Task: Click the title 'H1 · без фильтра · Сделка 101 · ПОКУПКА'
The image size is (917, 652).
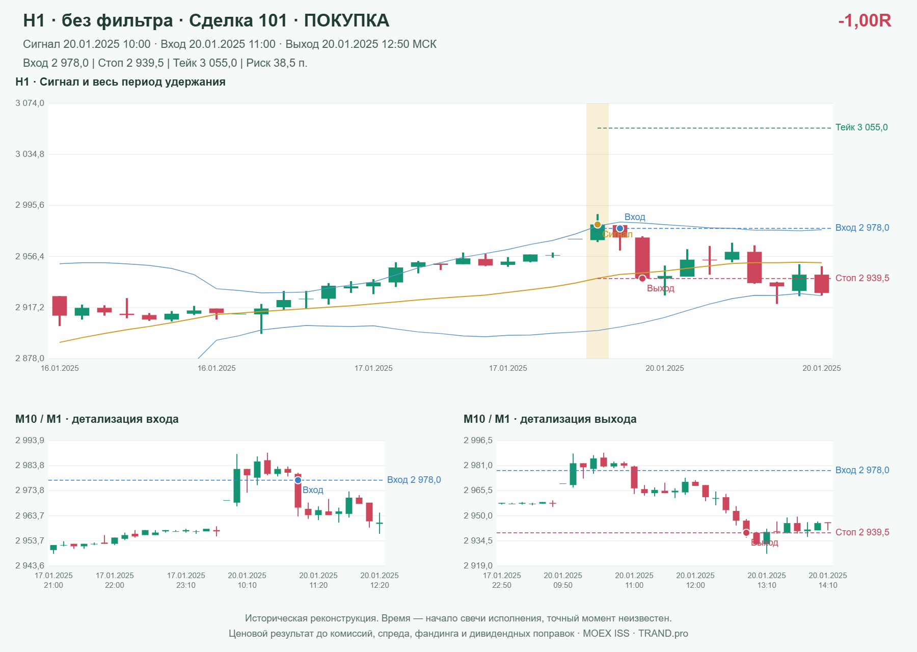Action: click(206, 20)
